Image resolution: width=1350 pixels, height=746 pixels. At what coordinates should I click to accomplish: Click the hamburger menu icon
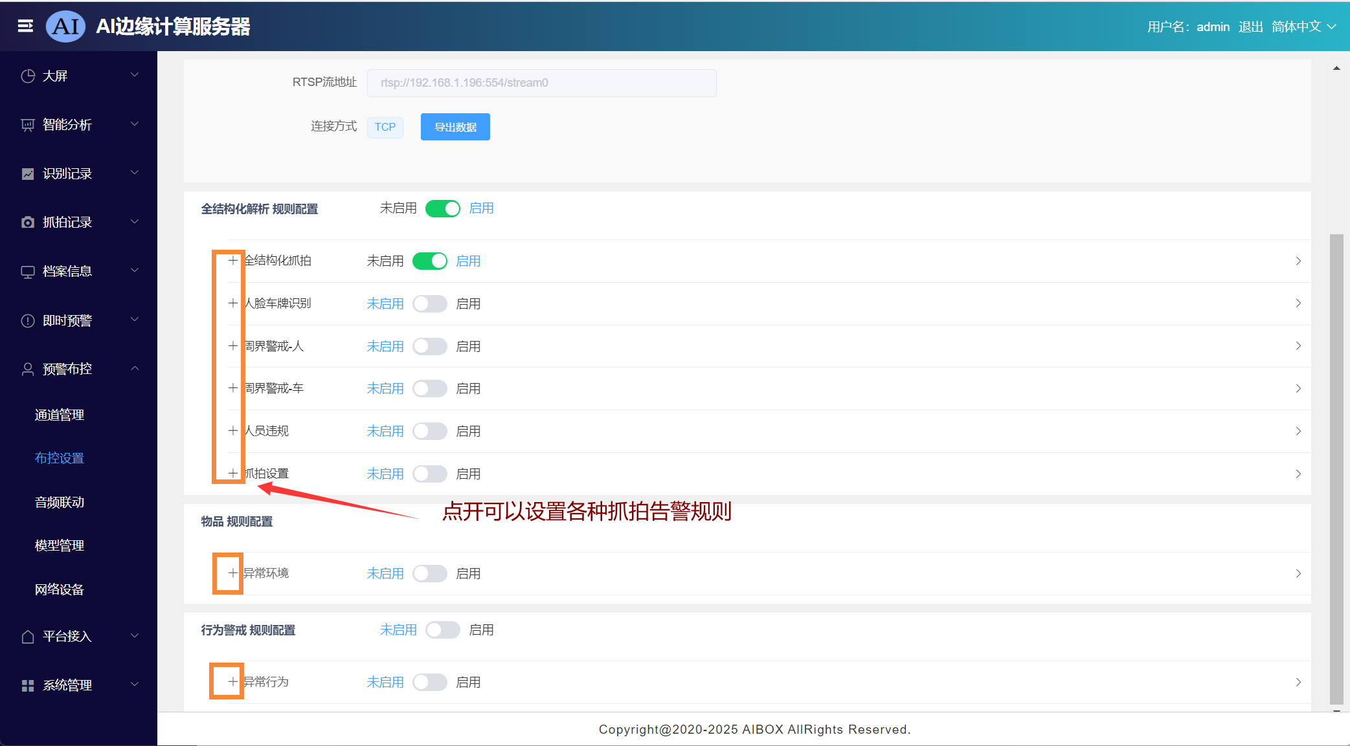click(25, 26)
